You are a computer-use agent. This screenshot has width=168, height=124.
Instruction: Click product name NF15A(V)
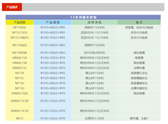tap(20, 27)
